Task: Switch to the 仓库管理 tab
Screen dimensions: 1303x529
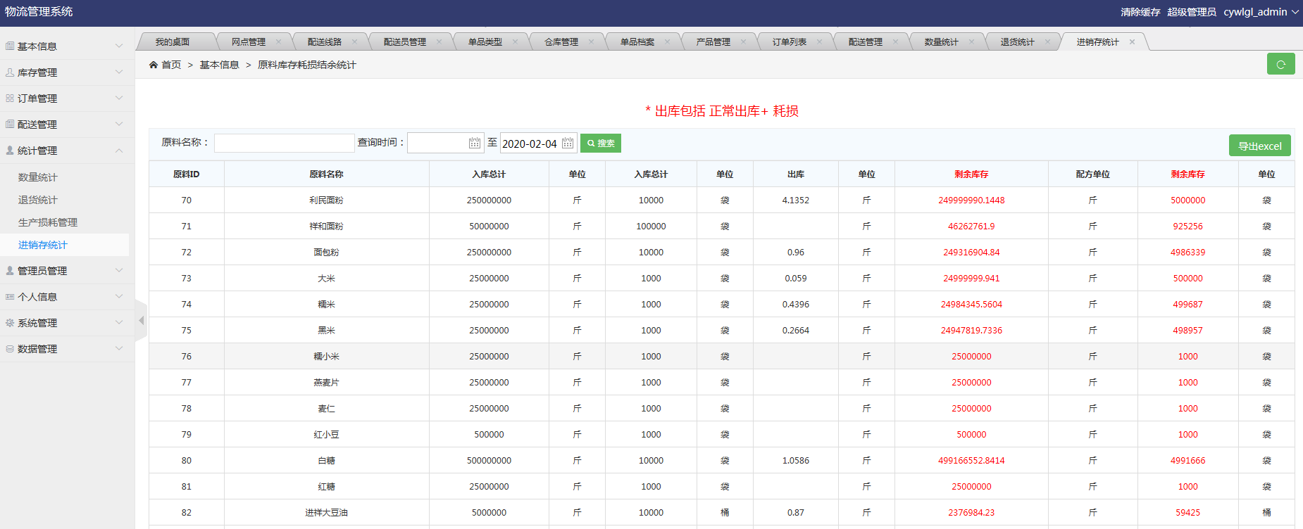Action: [561, 42]
